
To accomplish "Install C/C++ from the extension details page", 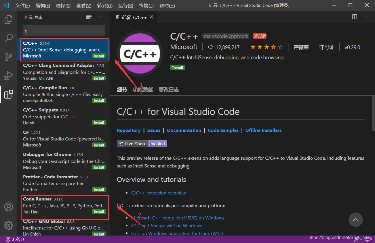I will point(178,68).
